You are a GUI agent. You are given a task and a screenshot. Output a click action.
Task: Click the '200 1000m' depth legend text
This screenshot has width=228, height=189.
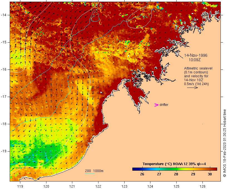pos(94,171)
